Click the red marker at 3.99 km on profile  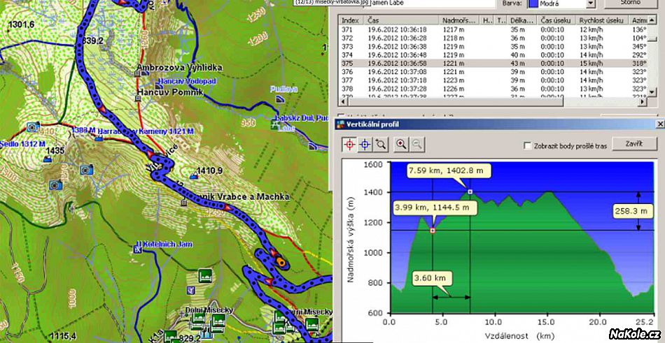coord(433,231)
